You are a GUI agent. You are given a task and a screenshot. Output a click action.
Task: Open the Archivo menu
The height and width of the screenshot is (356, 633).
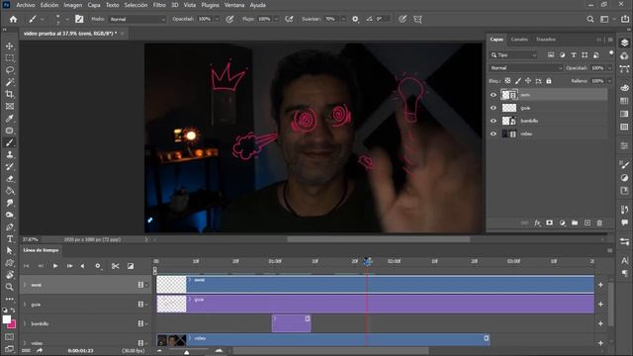coord(25,5)
